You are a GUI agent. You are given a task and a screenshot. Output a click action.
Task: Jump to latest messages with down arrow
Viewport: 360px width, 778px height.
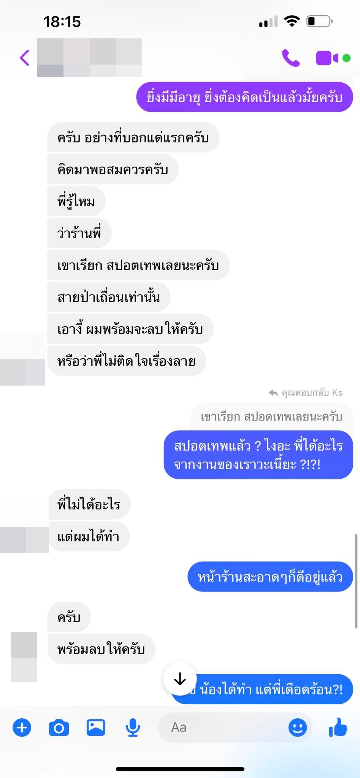coord(180,679)
